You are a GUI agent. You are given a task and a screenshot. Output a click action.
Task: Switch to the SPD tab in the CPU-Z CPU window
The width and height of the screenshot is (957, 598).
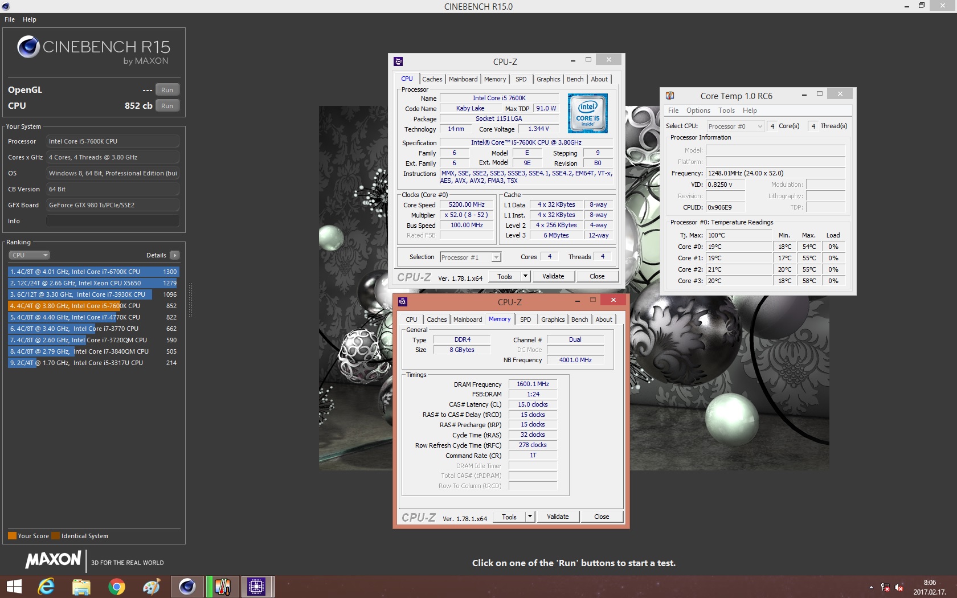click(x=521, y=79)
